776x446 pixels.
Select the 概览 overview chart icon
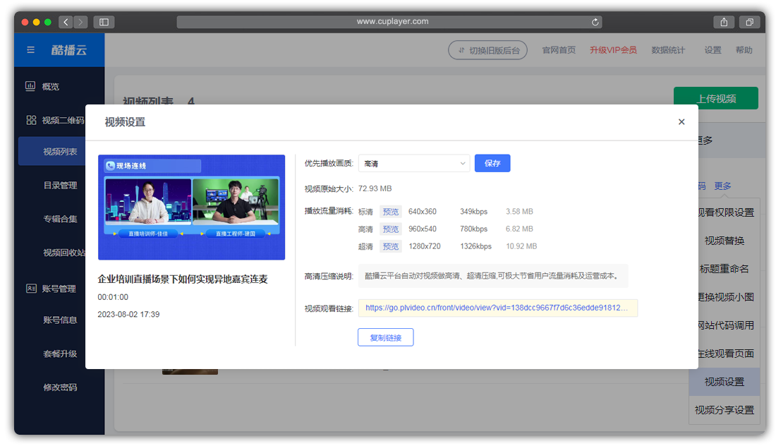[x=30, y=86]
